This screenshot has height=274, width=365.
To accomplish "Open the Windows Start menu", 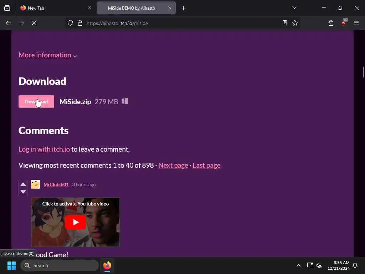I will pos(11,265).
